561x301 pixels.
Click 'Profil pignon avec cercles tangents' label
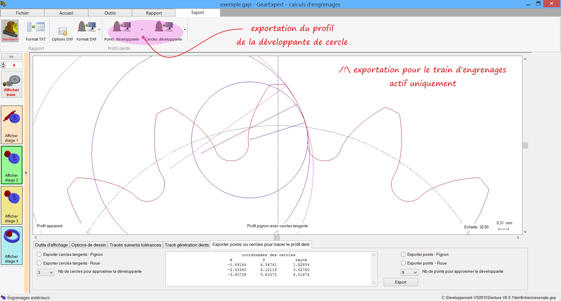[x=278, y=226]
